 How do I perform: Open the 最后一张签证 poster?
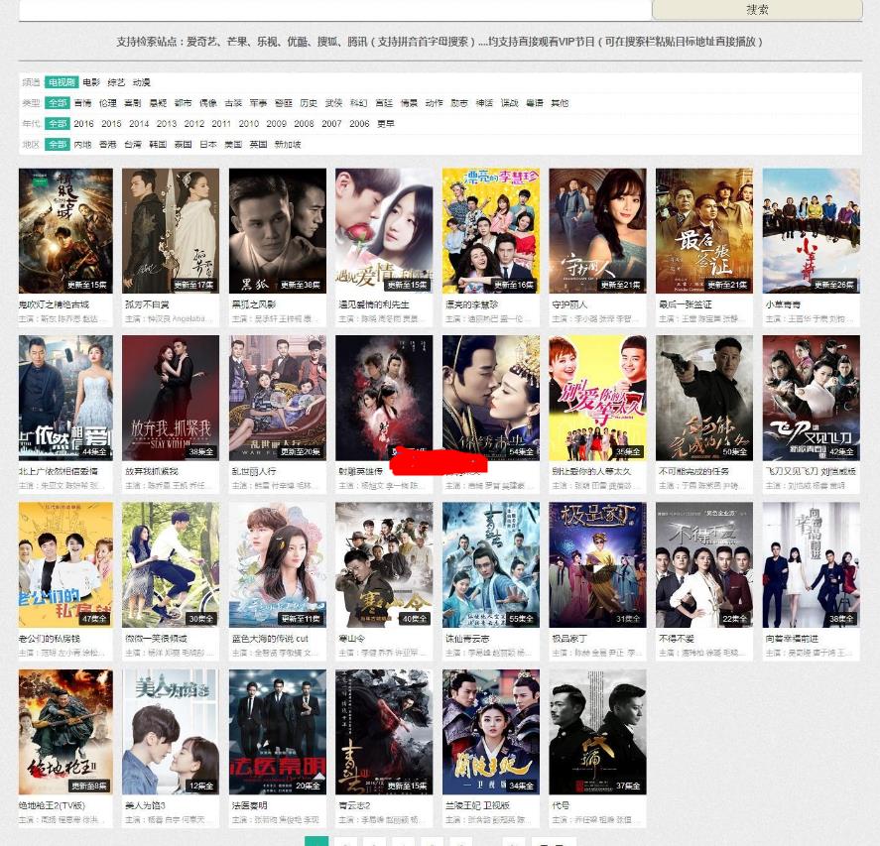tap(704, 230)
